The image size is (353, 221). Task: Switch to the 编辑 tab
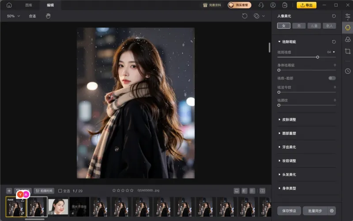50,5
